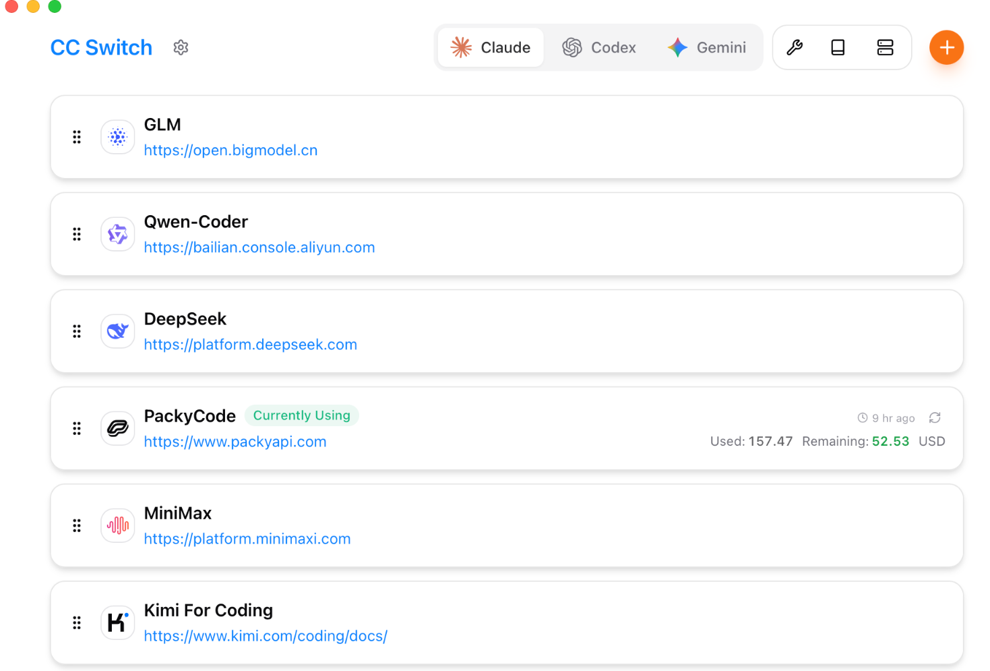Click the CC Switch app title

(x=101, y=48)
